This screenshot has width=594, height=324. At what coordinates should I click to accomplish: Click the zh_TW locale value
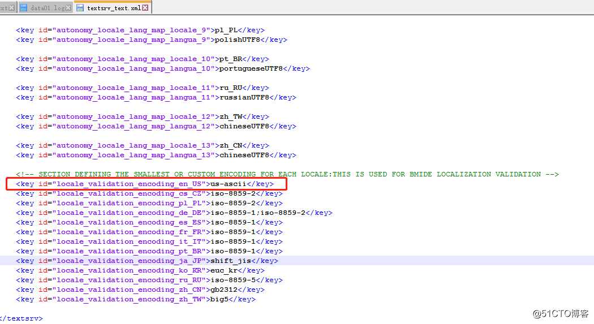tap(231, 116)
